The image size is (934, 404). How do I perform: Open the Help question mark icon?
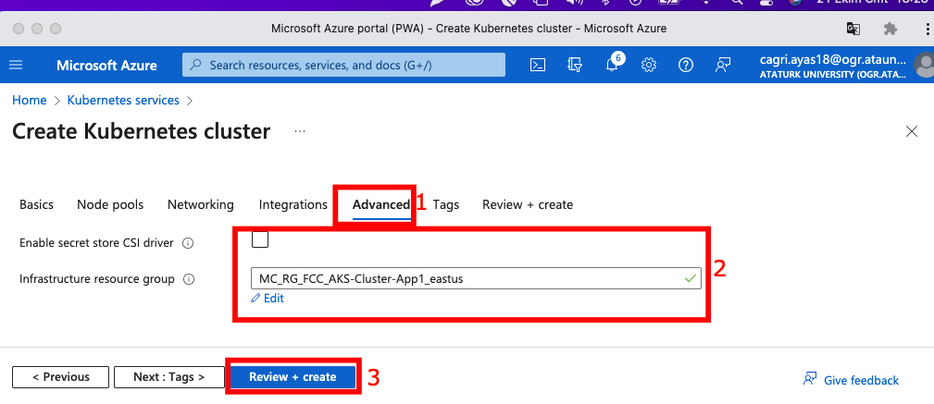(686, 65)
